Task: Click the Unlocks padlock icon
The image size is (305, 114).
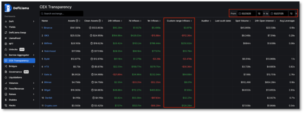Action: point(6,49)
